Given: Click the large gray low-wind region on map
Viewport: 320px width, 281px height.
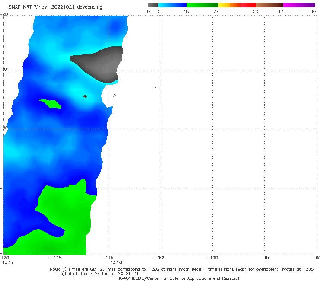Looking at the screenshot, I should (x=102, y=64).
